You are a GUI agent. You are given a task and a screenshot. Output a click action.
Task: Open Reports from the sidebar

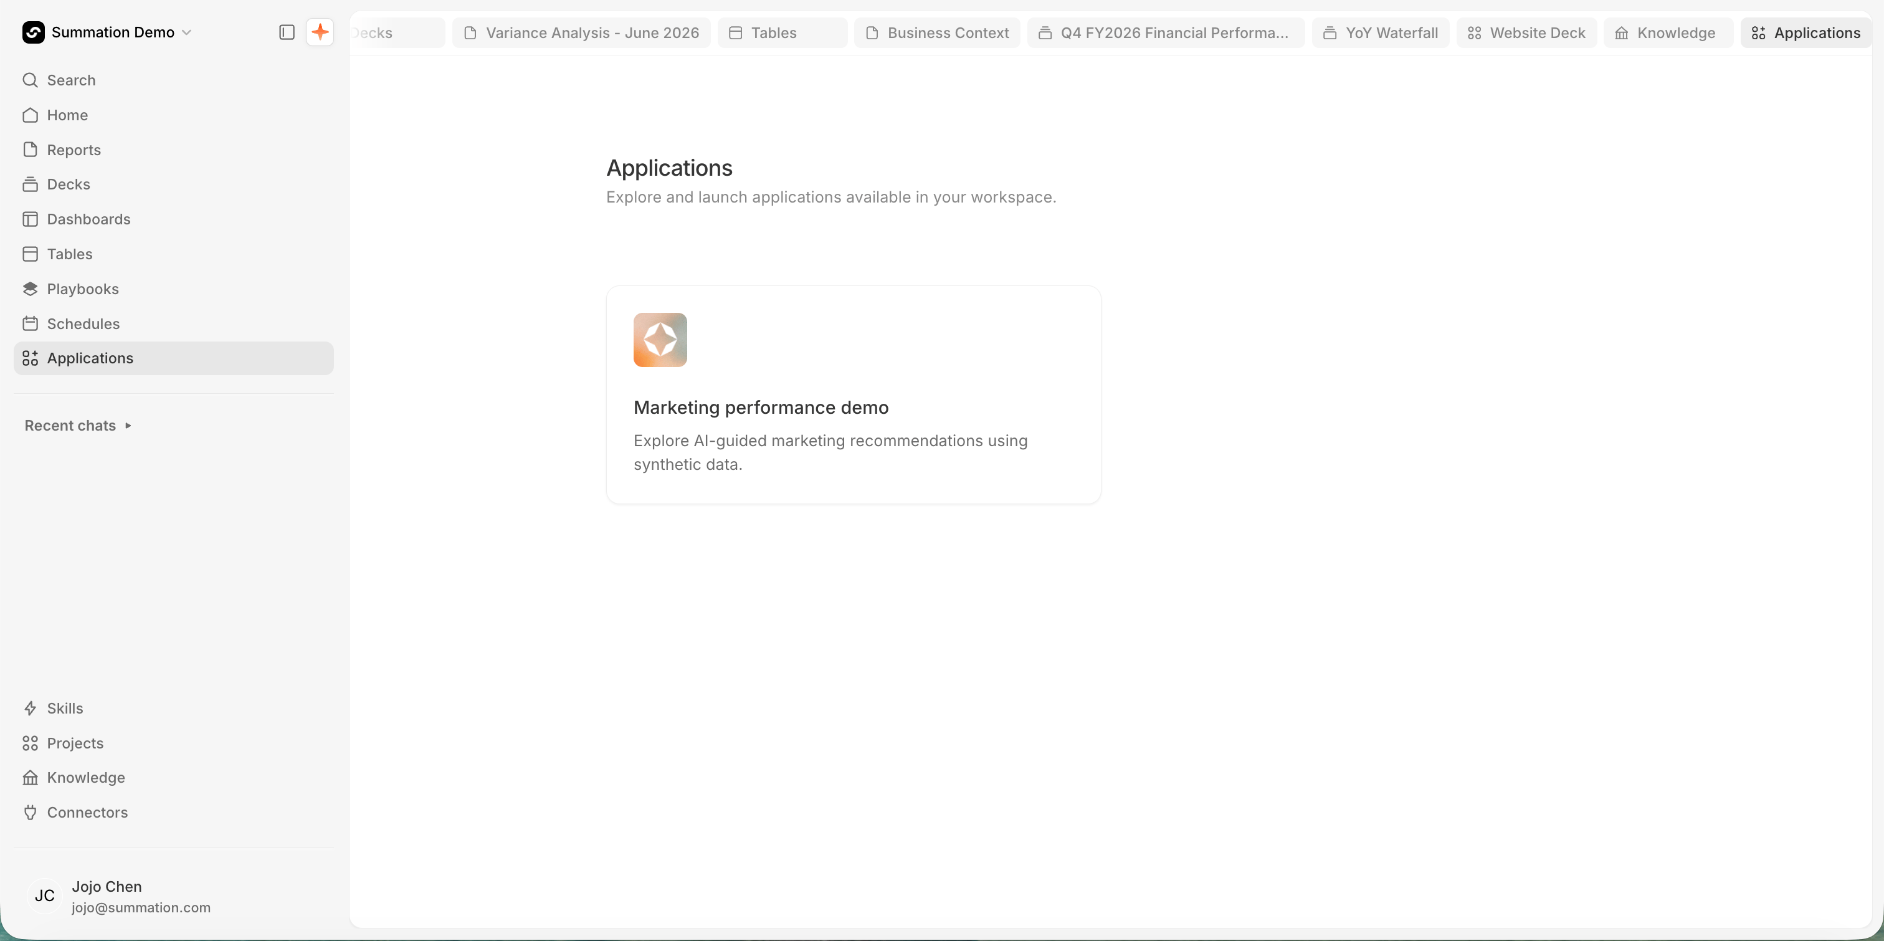tap(173, 150)
